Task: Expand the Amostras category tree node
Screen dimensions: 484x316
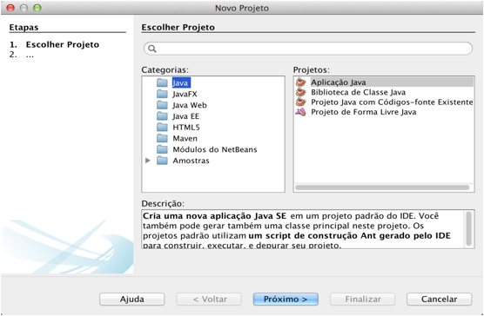Action: click(x=148, y=161)
